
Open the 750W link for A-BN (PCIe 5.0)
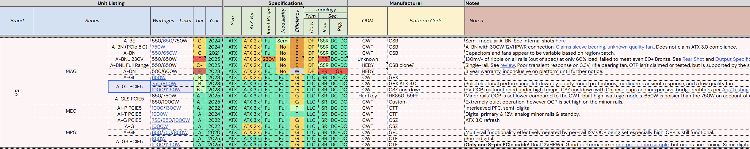pos(159,47)
